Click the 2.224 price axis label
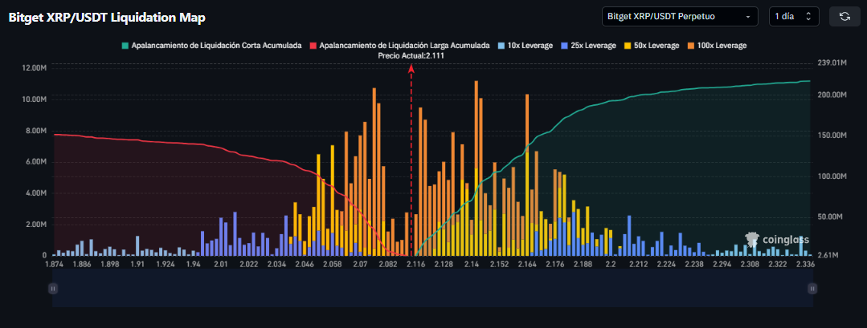This screenshot has height=328, width=867. pyautogui.click(x=666, y=265)
